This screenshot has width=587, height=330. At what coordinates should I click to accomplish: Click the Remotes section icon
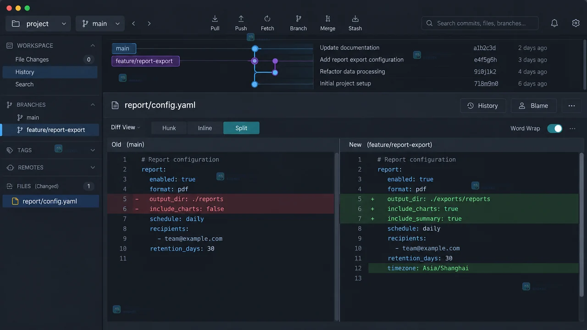10,168
